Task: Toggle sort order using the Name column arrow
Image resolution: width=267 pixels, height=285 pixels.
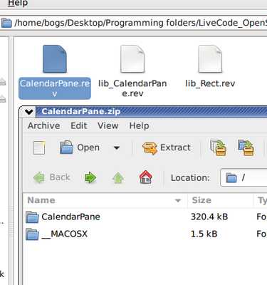Action: click(x=178, y=201)
